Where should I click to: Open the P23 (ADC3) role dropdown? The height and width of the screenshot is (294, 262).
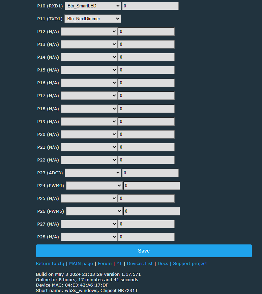point(93,173)
